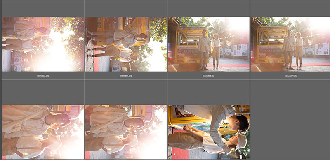Click gray padding above man-leaning-over-woman thumbnail
This screenshot has width=330, height=160.
pyautogui.click(x=209, y=93)
